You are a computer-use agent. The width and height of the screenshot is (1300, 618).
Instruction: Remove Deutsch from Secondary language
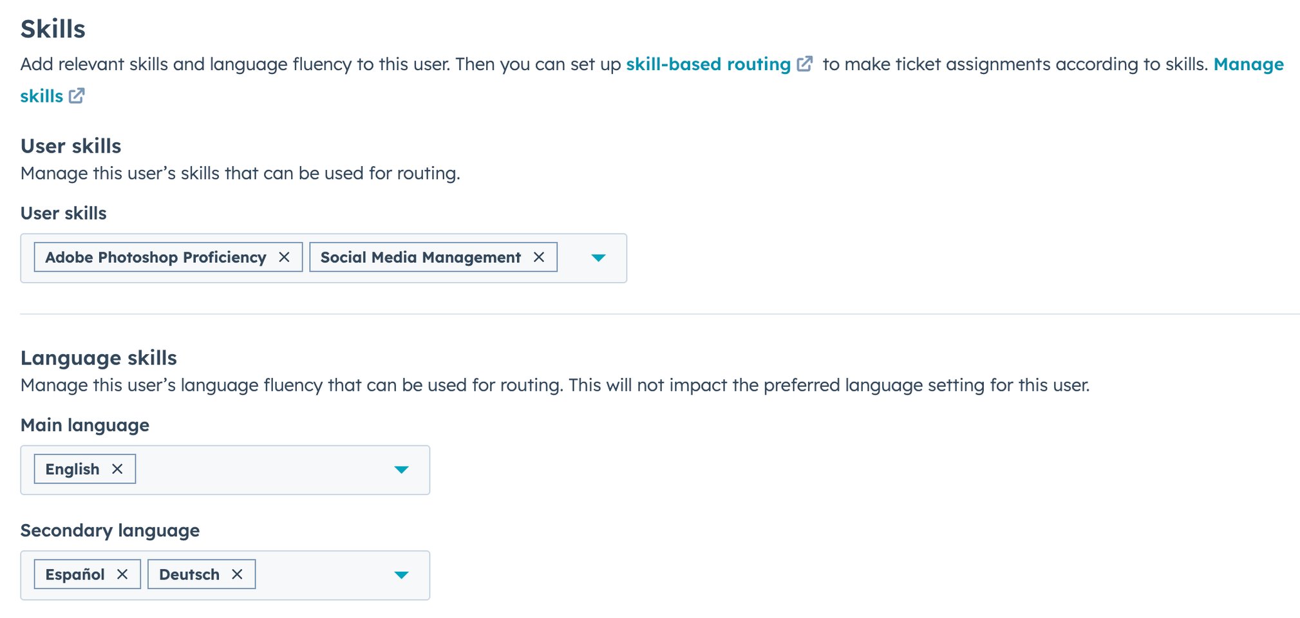[x=236, y=574]
